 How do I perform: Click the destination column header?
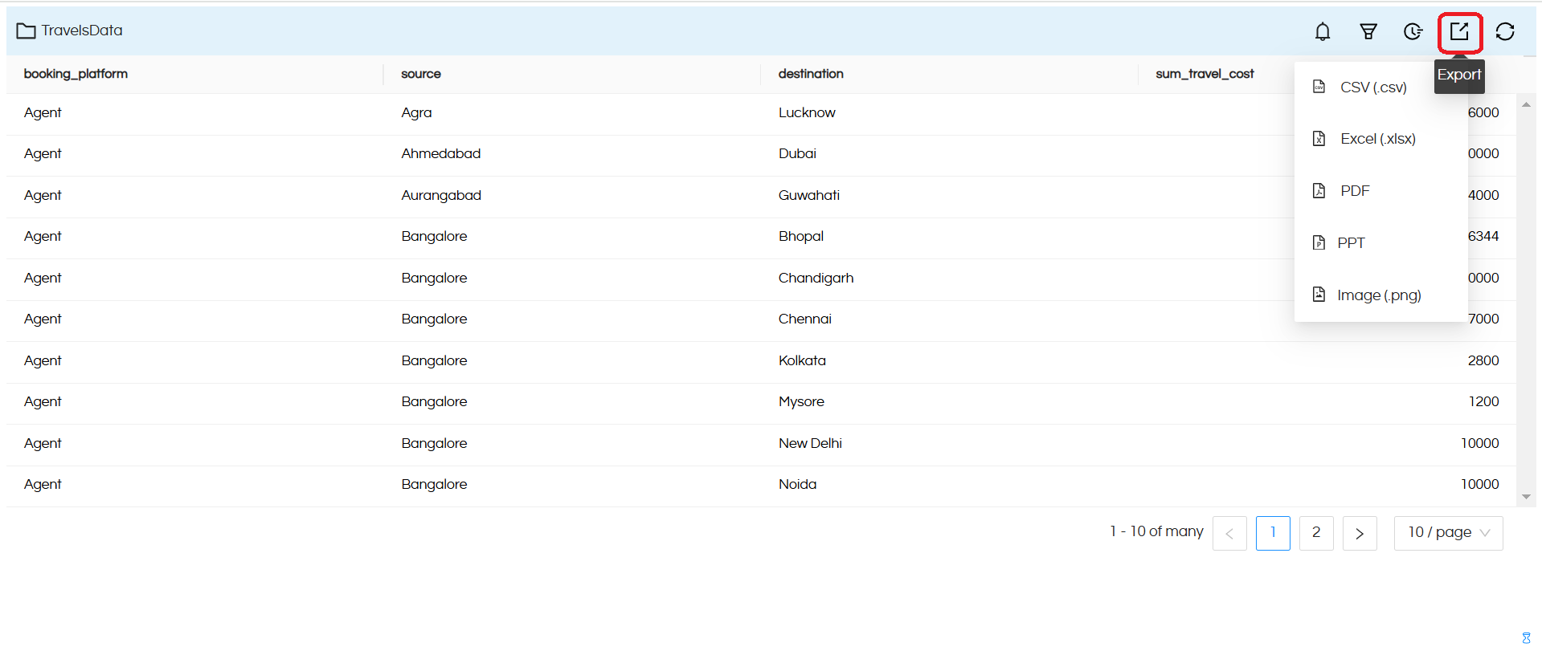coord(811,74)
